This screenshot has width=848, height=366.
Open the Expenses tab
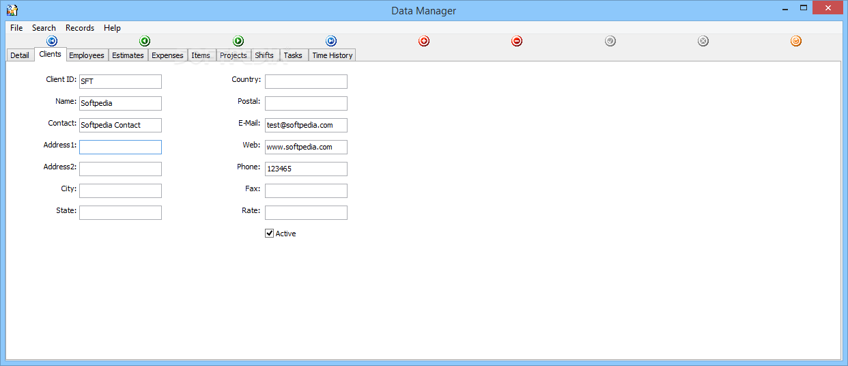click(x=167, y=55)
